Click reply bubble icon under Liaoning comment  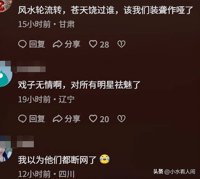pyautogui.click(x=22, y=119)
